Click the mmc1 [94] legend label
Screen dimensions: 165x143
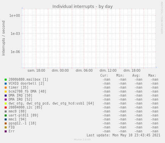point(18,119)
